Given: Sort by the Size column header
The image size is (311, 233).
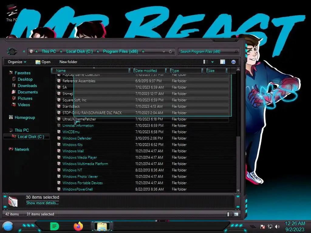Looking at the screenshot, I should tap(216, 70).
